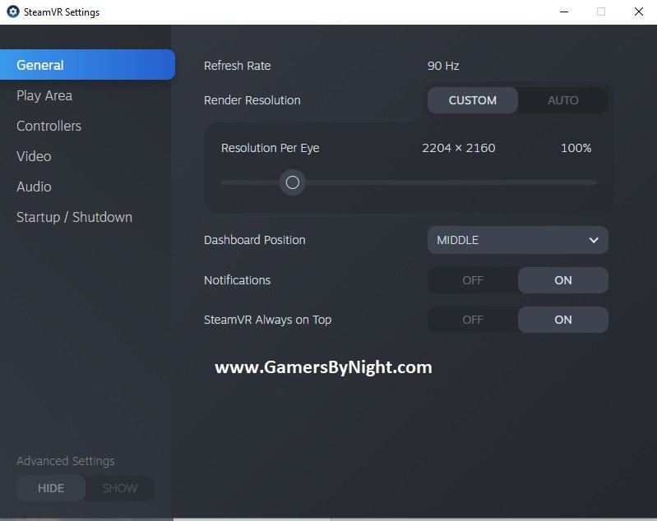Open the Dashboard Position MIDDLE dropdown

pos(518,240)
